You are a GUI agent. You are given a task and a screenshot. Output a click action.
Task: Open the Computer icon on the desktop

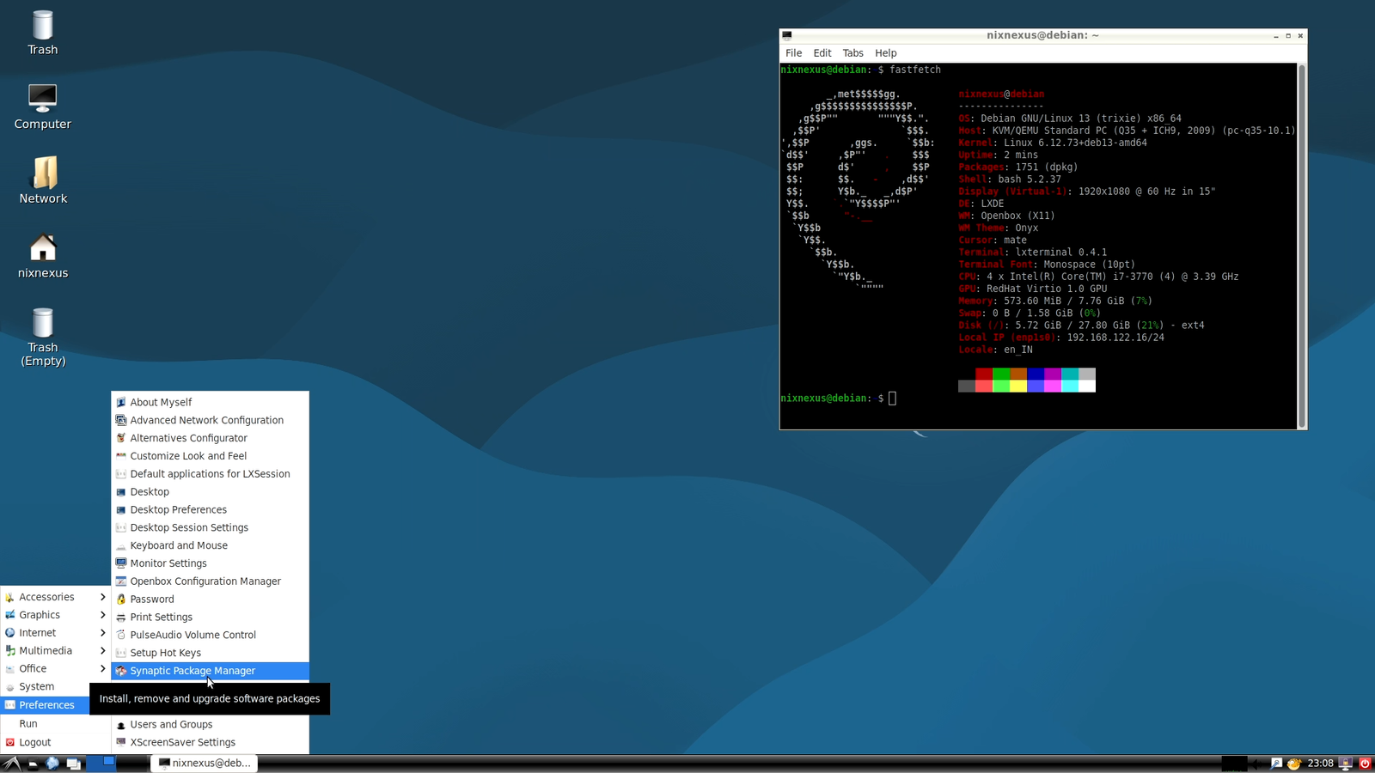[42, 103]
